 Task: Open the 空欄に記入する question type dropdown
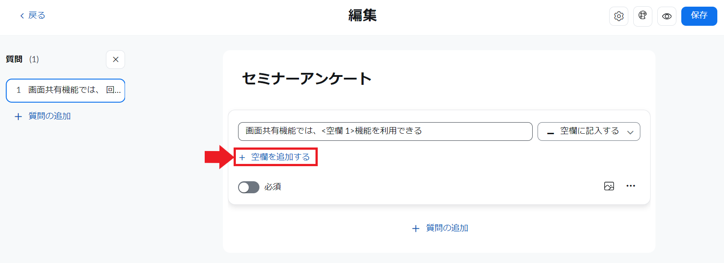coord(589,131)
